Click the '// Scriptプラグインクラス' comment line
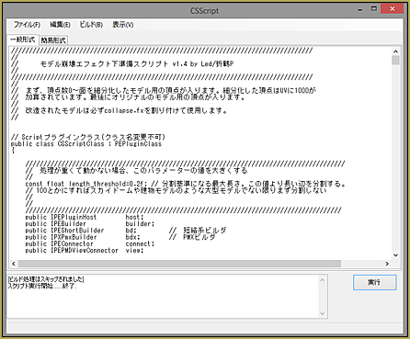 88,137
